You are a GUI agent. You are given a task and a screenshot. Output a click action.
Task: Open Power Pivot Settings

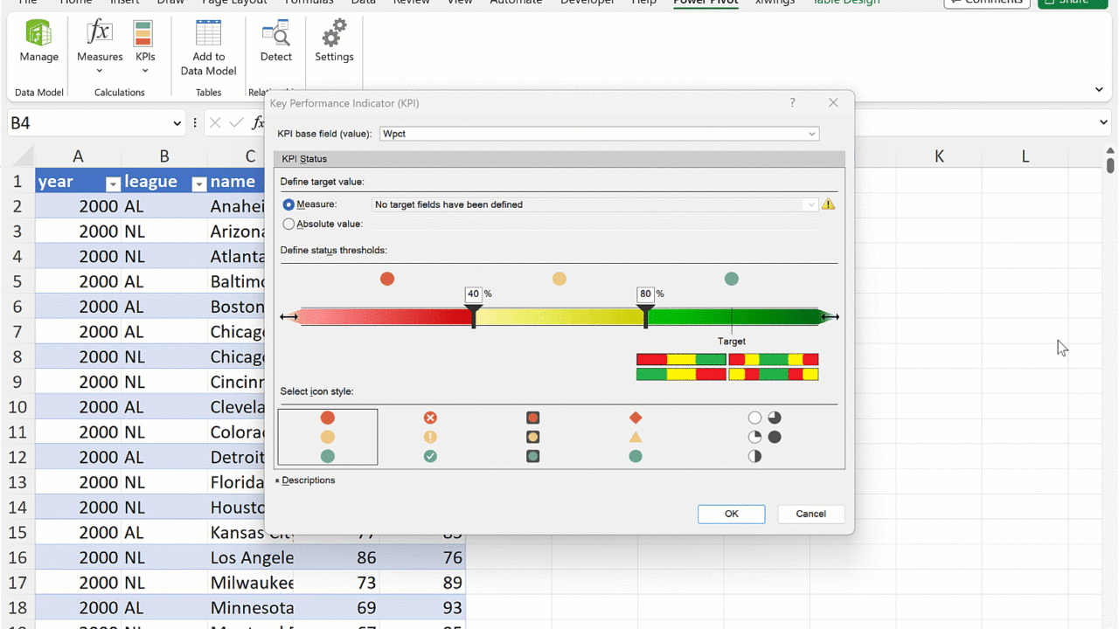[334, 42]
